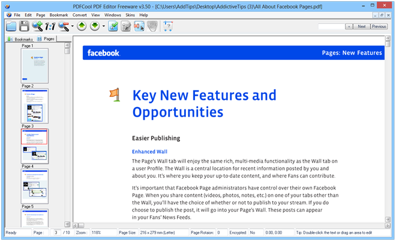Screen dimensions: 396x241
Task: Click the Pages: New Features header text
Action: tap(352, 53)
